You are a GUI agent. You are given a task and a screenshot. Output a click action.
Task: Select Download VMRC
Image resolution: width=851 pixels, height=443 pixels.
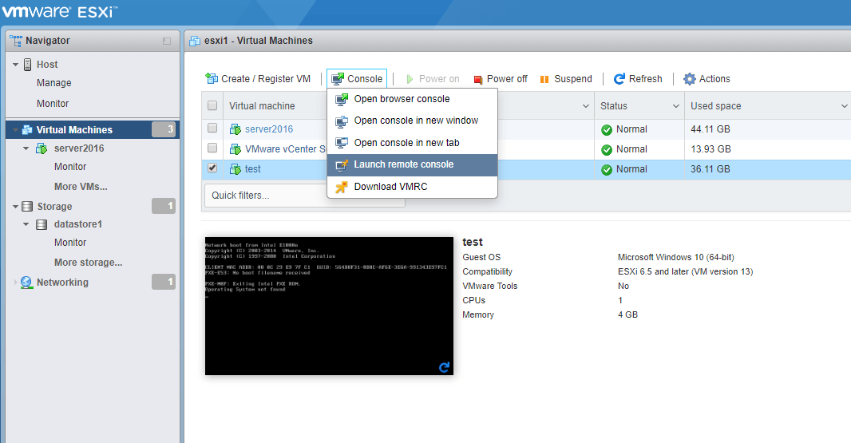coord(413,187)
